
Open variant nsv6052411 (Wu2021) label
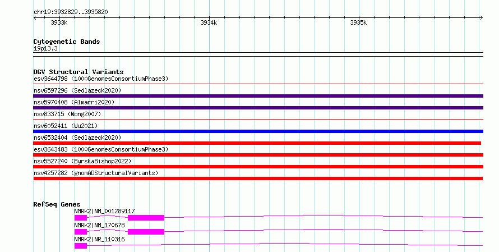[66, 126]
